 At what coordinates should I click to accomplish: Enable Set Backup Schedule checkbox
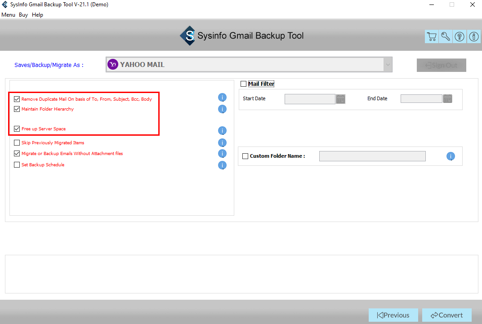[17, 164]
